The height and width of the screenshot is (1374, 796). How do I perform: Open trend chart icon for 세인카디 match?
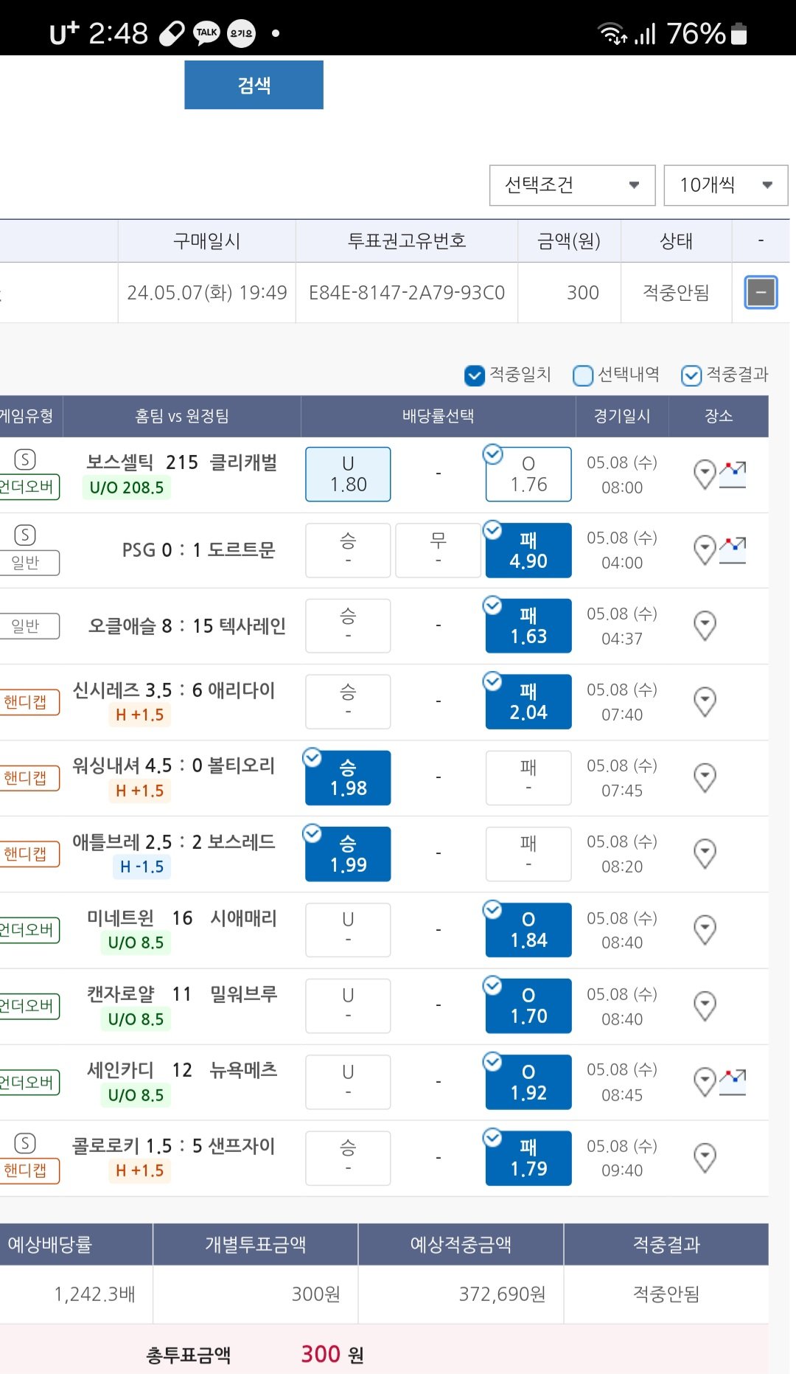click(733, 1081)
